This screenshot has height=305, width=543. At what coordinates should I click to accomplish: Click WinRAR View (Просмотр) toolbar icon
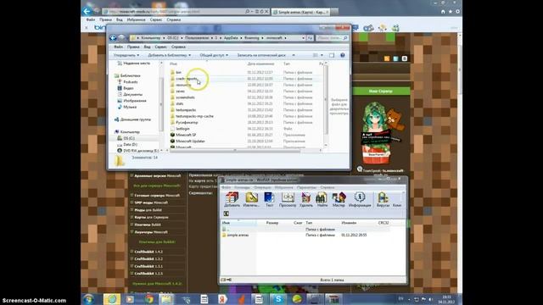click(288, 200)
